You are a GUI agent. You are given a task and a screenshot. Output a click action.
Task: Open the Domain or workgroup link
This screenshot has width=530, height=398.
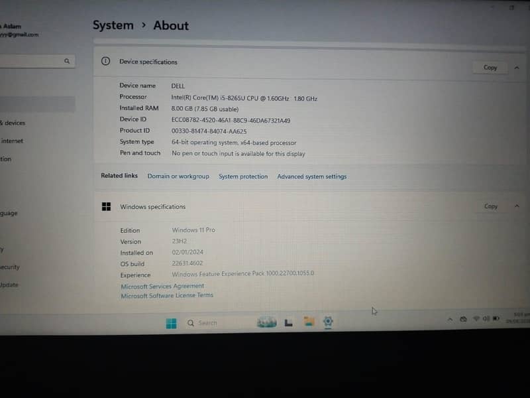point(178,176)
